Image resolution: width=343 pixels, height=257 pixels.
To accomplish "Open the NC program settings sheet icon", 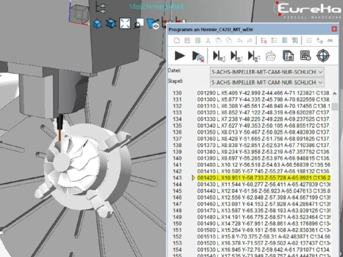I will coord(288,56).
